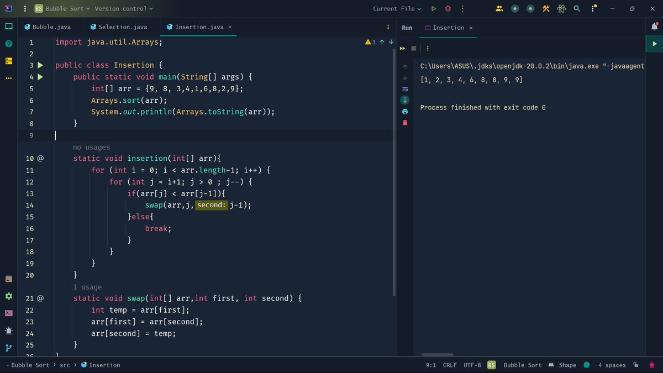This screenshot has width=663, height=373.
Task: Go to previous stack trace up arrow
Action: click(404, 67)
